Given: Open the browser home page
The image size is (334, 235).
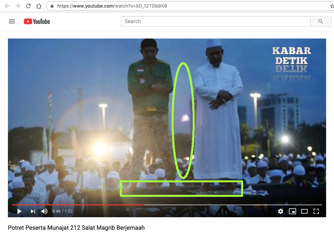Looking at the screenshot, I should 39,6.
